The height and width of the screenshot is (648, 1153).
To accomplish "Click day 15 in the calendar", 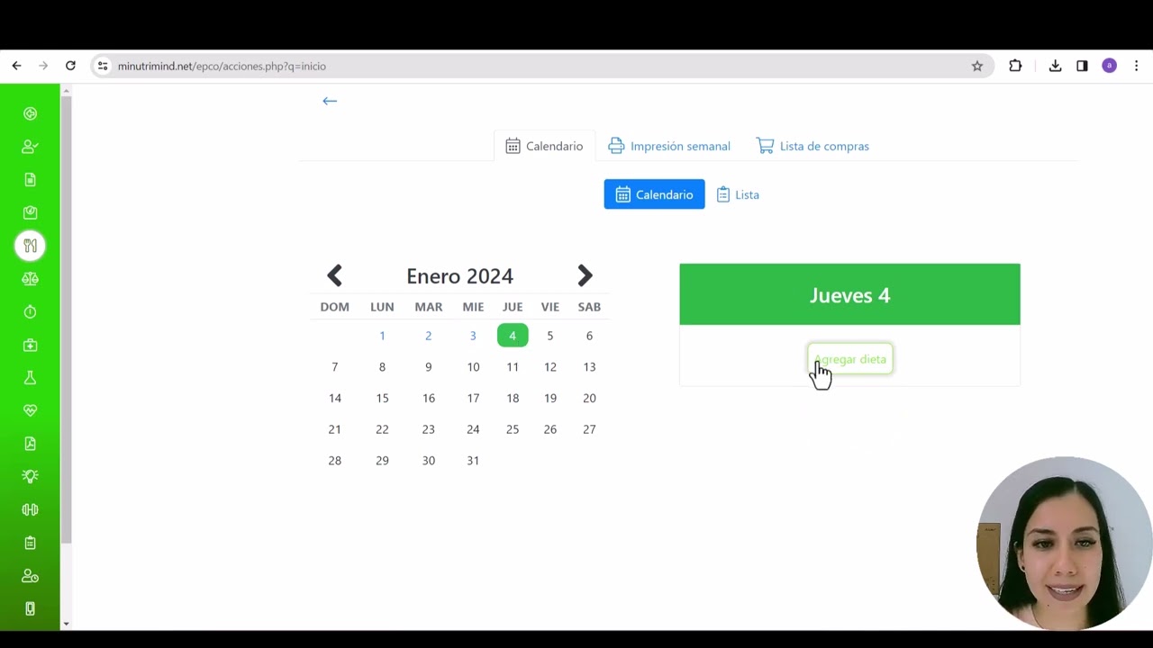I will click(382, 398).
